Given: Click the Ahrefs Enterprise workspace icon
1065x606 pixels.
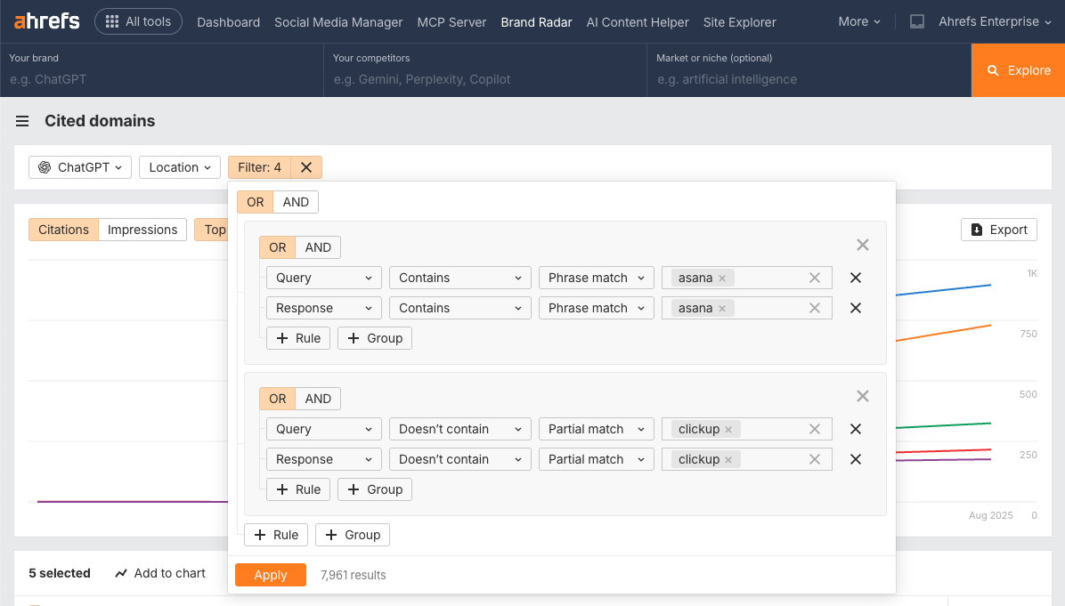Looking at the screenshot, I should [x=916, y=20].
